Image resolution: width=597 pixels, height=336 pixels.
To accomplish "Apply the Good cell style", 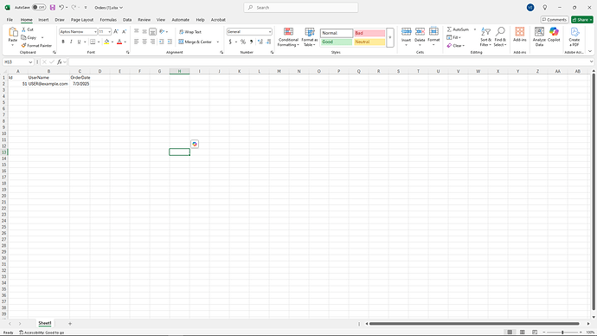I will 337,42.
